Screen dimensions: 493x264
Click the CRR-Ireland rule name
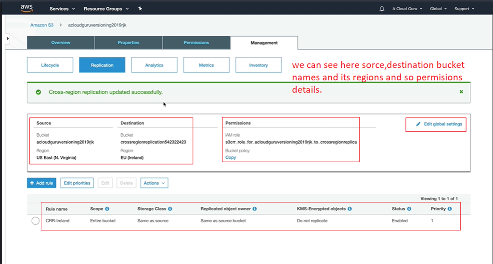click(58, 221)
